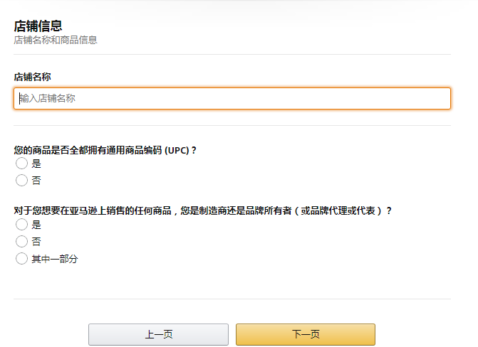Click the 否 label text under the UPC question
Screen dimensions: 478x347
pyautogui.click(x=36, y=181)
